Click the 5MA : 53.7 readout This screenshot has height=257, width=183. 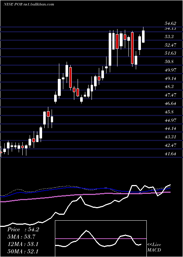pos(21,237)
